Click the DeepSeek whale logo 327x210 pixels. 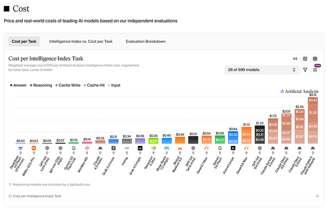21,148
